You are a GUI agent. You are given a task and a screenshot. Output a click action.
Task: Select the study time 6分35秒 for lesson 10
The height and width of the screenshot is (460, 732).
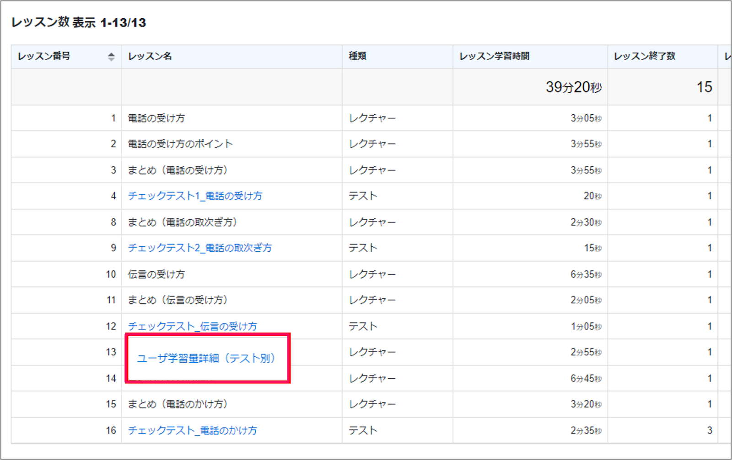[x=586, y=275]
